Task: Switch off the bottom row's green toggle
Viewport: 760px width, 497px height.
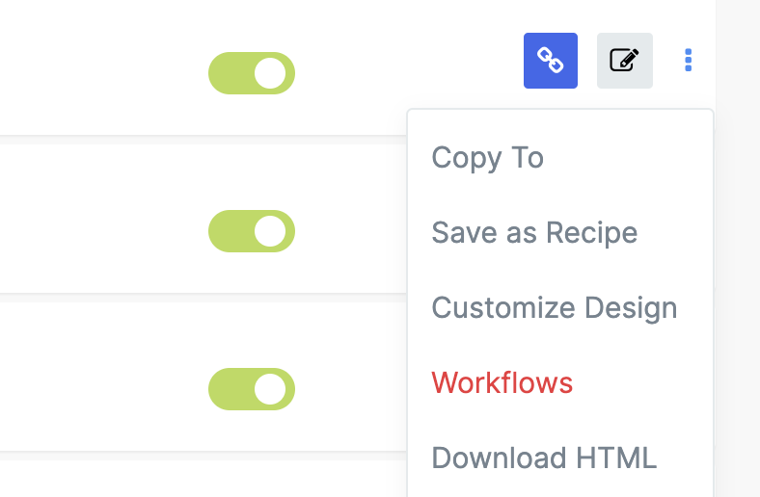Action: pos(252,389)
